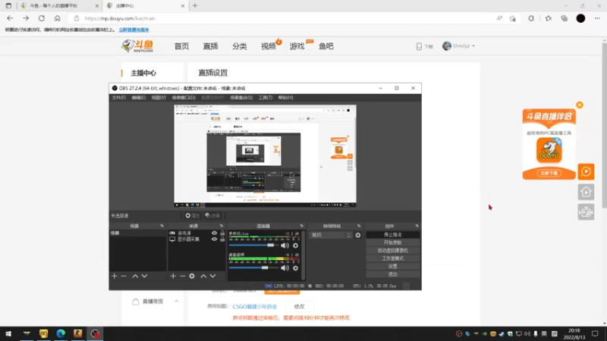Open the OBS Edit menu
Screen dimensions: 607x341
[138, 98]
